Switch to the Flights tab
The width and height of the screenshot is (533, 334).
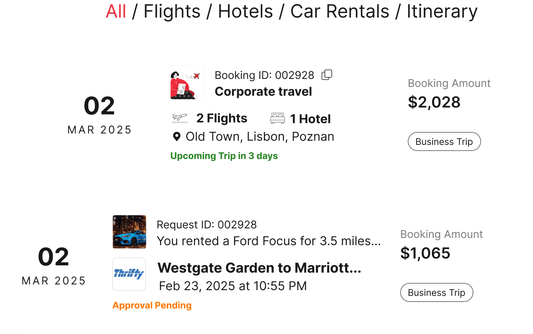[172, 11]
